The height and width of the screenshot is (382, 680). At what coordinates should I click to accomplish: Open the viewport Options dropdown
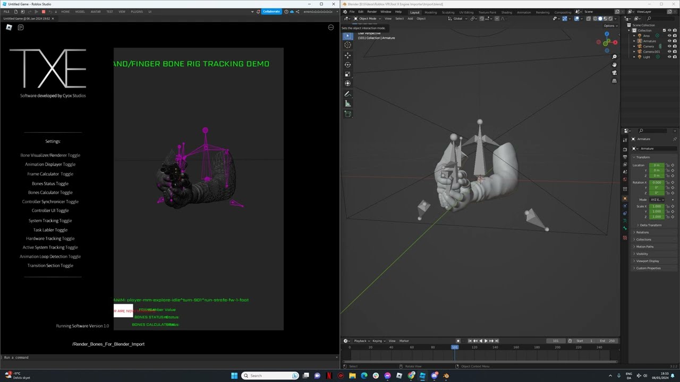[x=609, y=25]
